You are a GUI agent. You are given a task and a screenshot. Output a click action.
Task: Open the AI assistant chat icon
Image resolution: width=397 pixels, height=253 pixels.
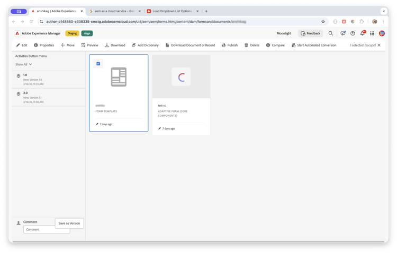point(343,33)
